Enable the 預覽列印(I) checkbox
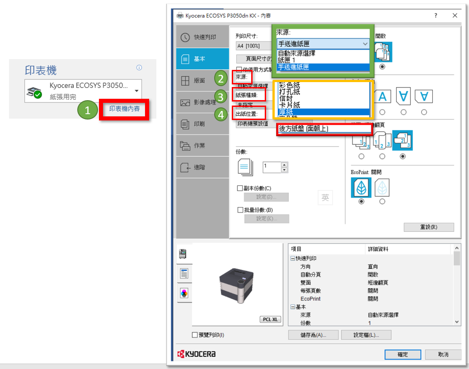 pyautogui.click(x=195, y=335)
